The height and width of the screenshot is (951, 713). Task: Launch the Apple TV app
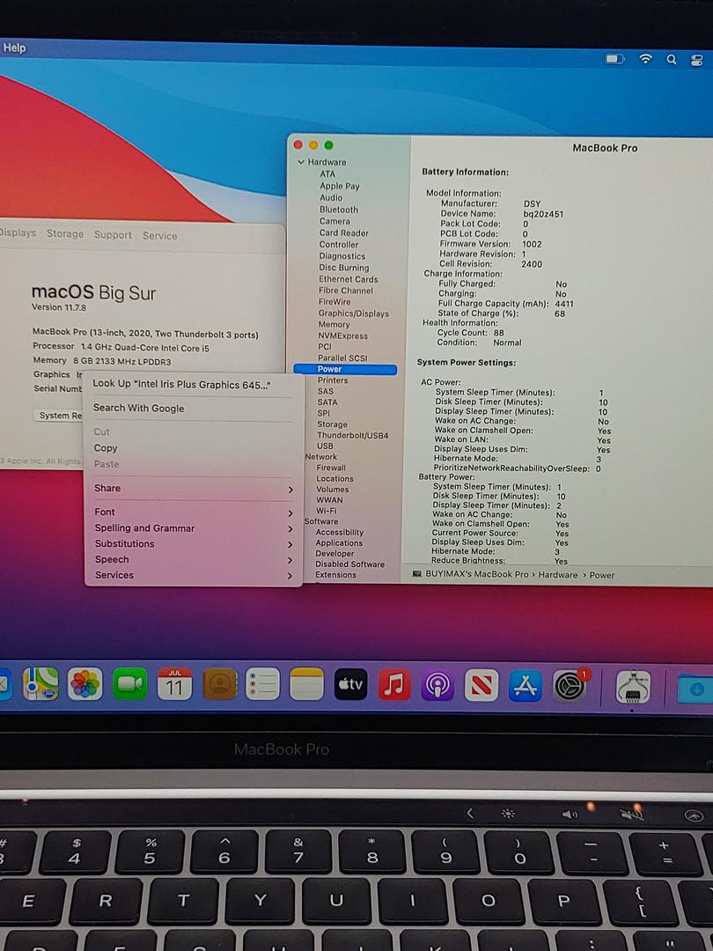[x=350, y=684]
